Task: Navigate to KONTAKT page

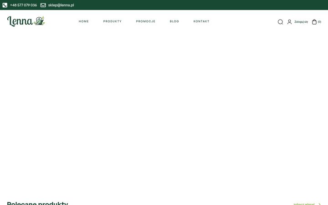Action: coord(201,21)
